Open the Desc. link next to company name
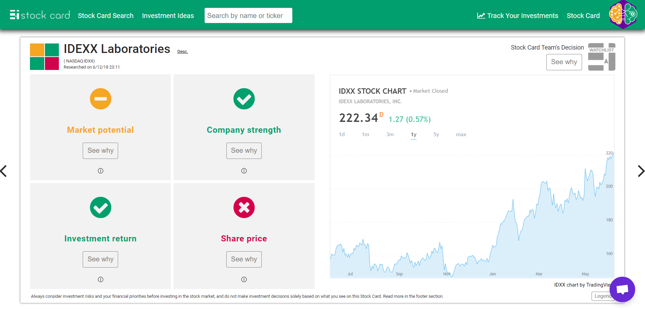The height and width of the screenshot is (310, 645). coord(182,52)
